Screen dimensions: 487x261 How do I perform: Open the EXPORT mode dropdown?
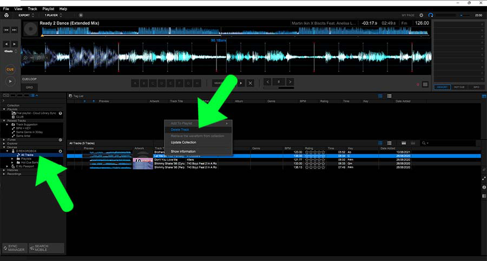point(26,15)
